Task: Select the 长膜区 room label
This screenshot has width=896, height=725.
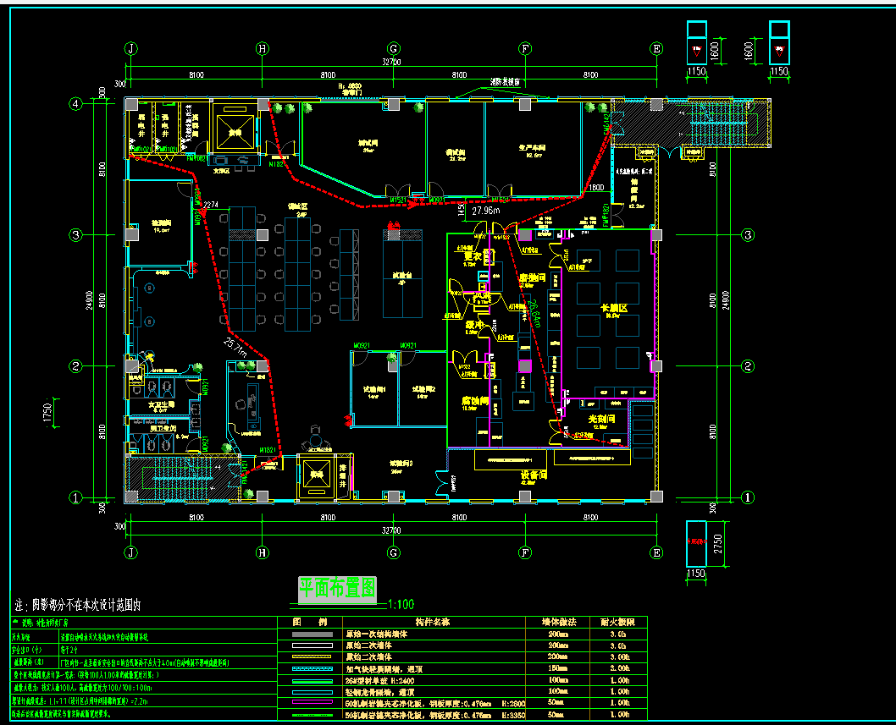Action: tap(612, 309)
